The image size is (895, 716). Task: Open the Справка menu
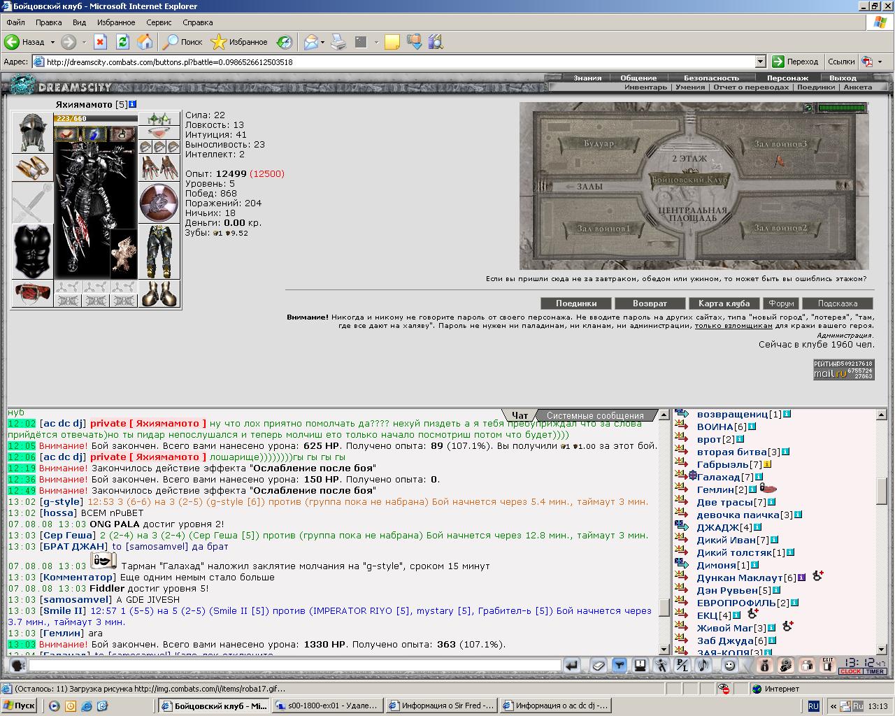click(197, 22)
